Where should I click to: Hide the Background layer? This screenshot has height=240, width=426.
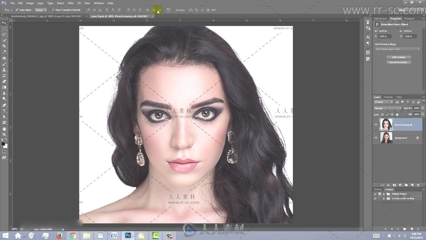point(376,138)
